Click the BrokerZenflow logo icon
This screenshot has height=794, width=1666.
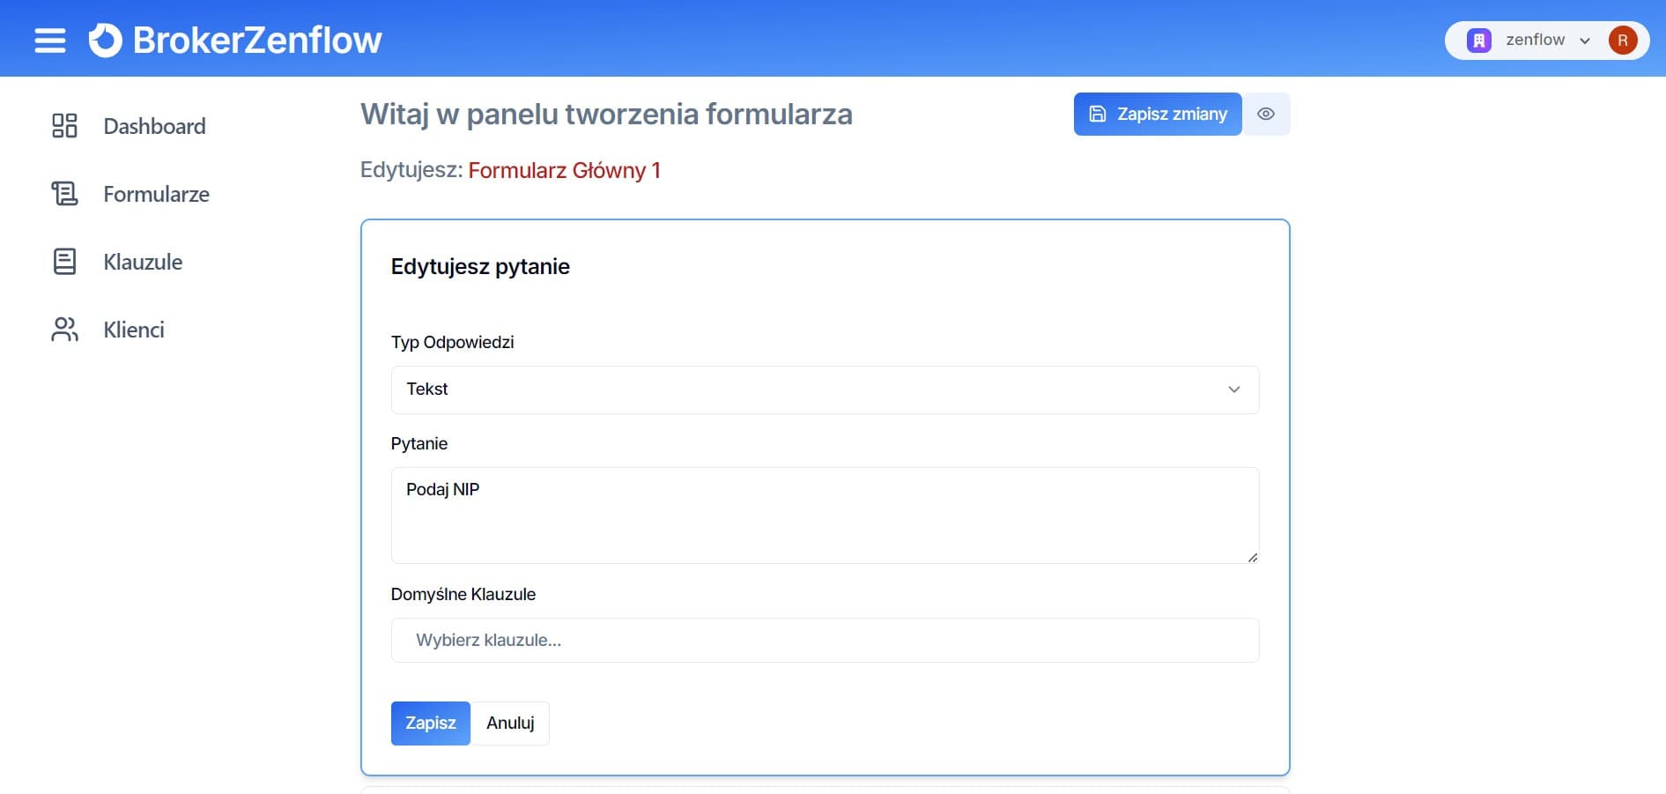point(106,41)
